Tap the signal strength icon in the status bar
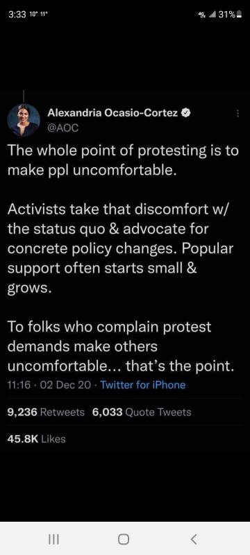250x555 pixels. tap(212, 15)
